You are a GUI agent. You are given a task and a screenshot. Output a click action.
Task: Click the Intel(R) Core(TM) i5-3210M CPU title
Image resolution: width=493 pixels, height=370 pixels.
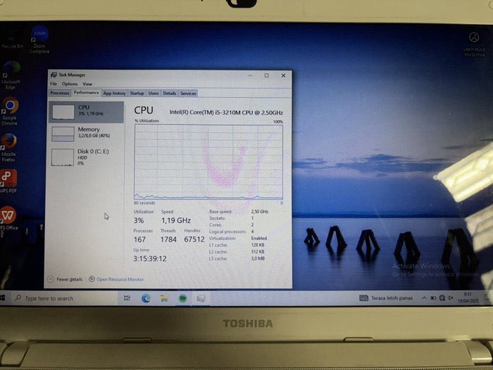226,112
